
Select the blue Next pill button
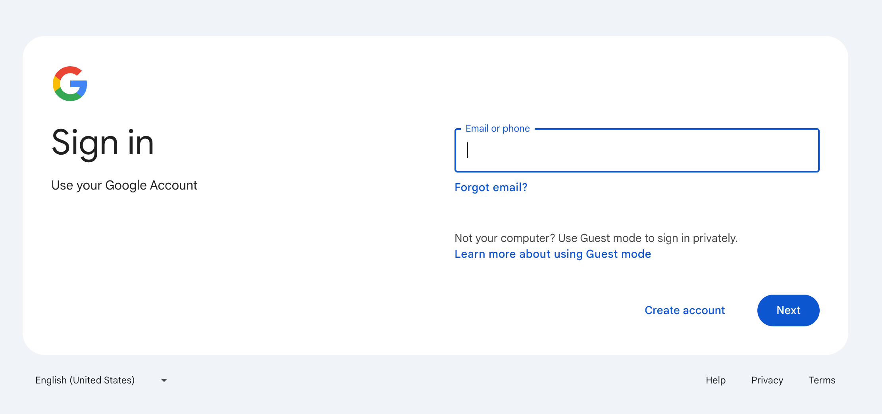(788, 310)
